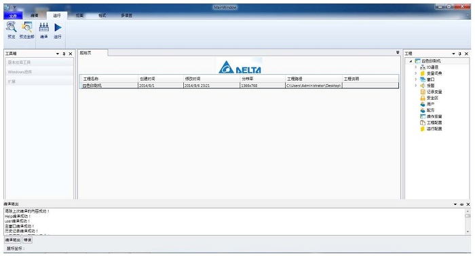Viewport: 475px width, 256px height.
Task: Toggle the pin on the 工具箱 panel
Action: pos(64,54)
